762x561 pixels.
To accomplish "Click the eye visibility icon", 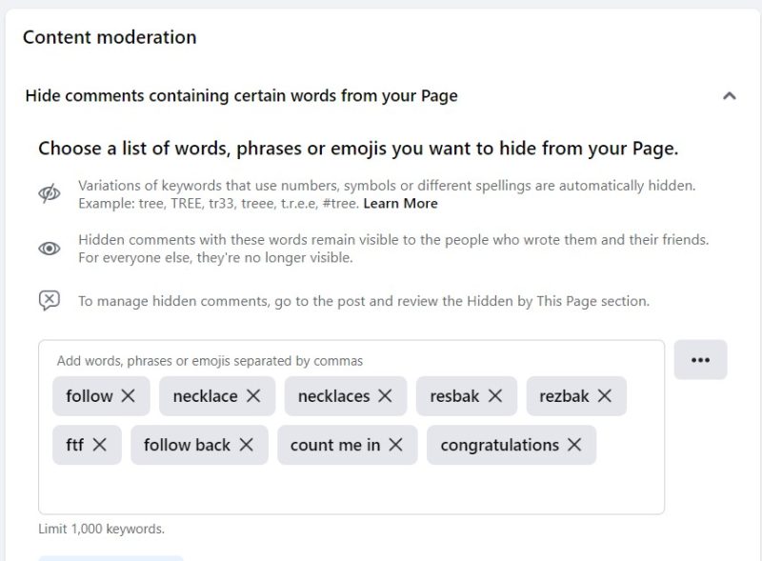I will click(x=50, y=249).
